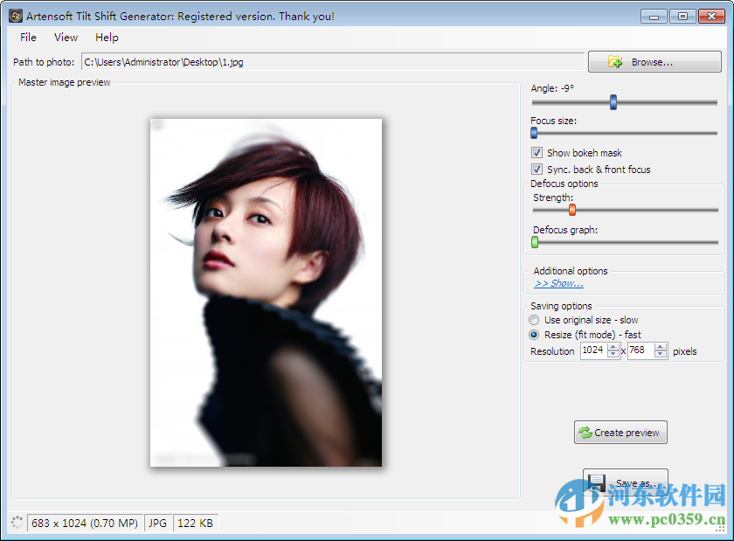Click the Artensoft application icon in titlebar
Screen dimensions: 734x541
[14, 15]
